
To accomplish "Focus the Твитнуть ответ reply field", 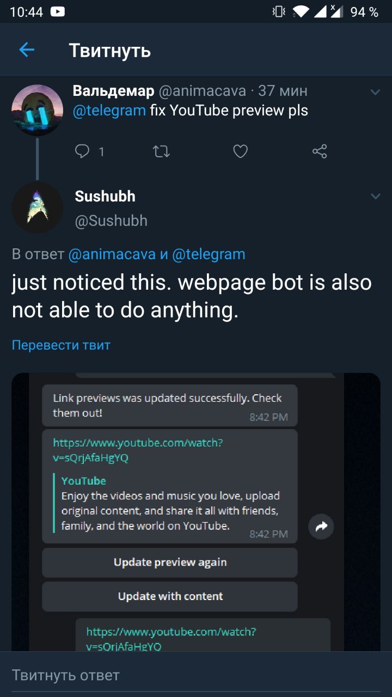I will (x=196, y=675).
